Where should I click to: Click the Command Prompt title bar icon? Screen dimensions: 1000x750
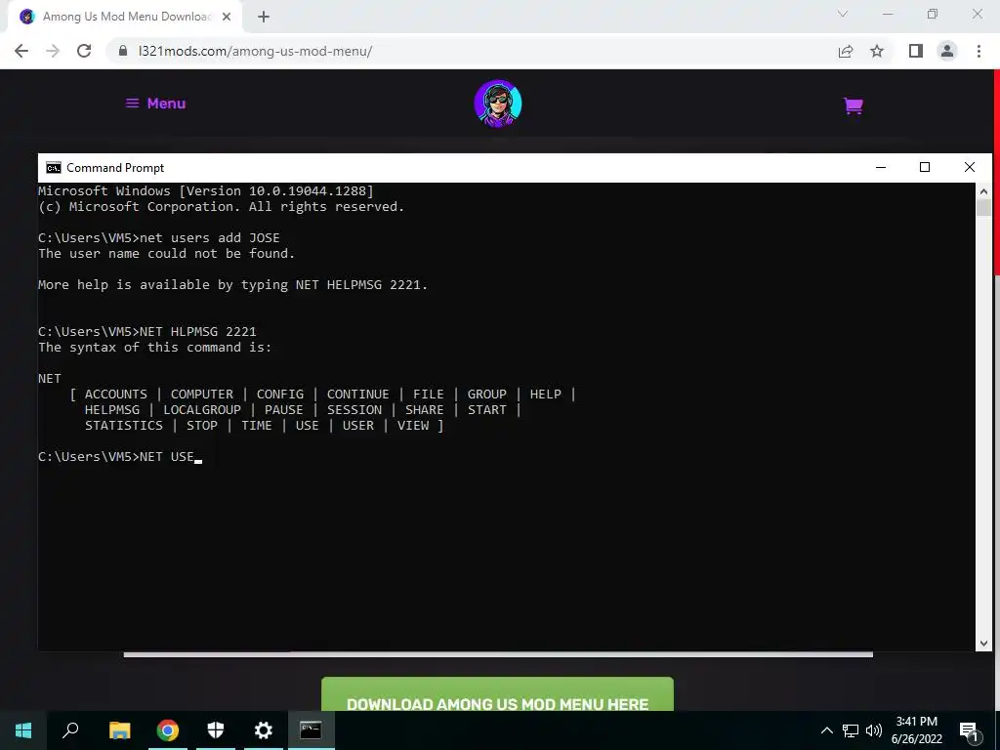point(54,168)
